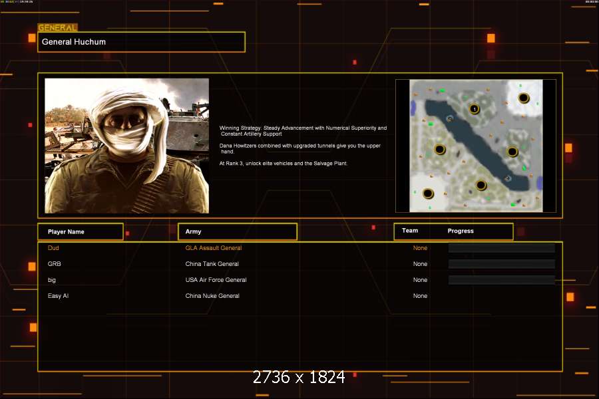599x399 pixels.
Task: Click the Progress column header label
Action: coord(461,231)
